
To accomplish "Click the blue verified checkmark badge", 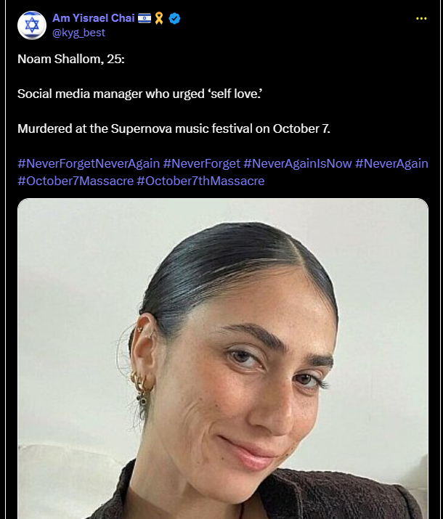I will (174, 18).
